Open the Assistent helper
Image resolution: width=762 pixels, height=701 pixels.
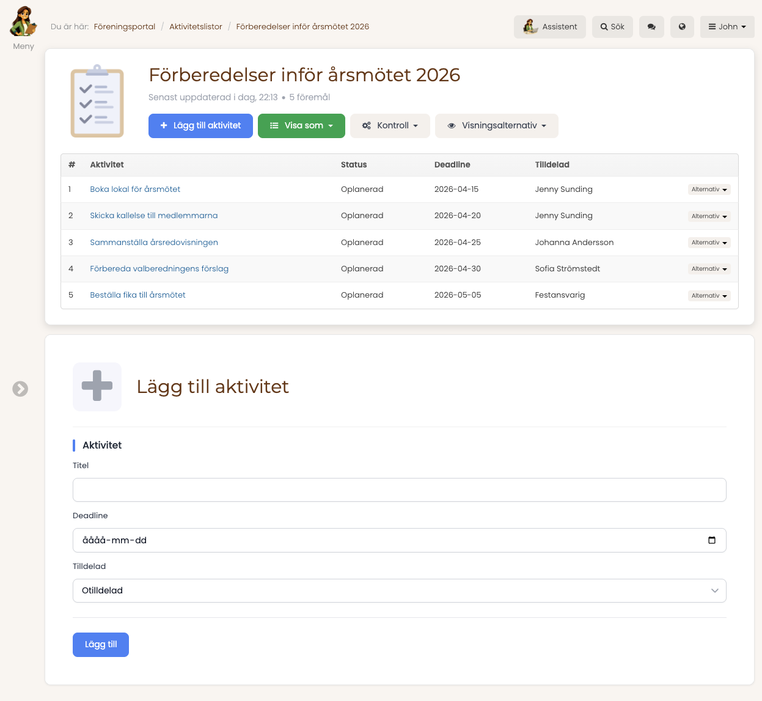tap(550, 27)
